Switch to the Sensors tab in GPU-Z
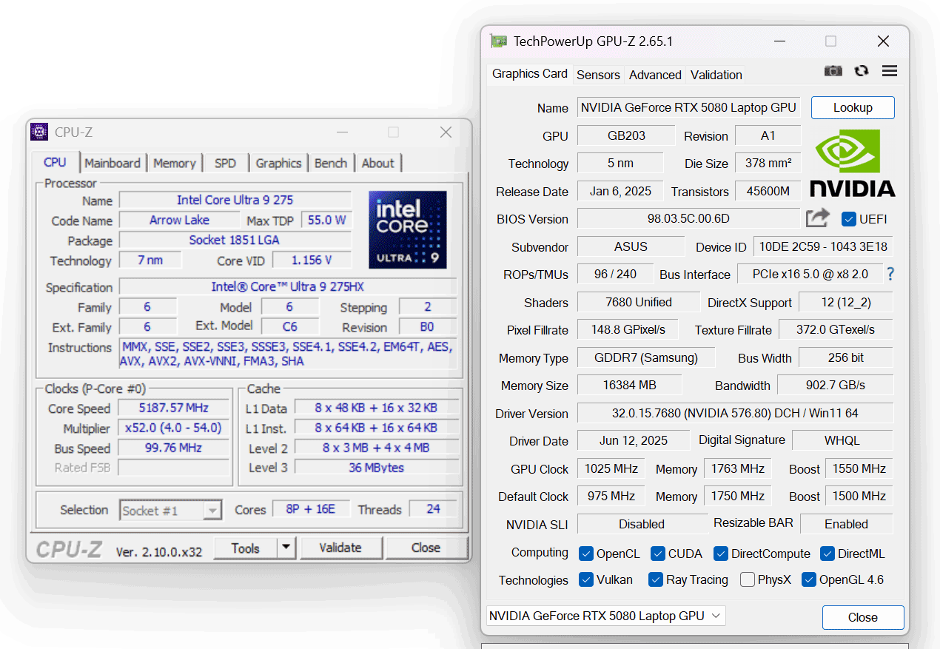Screen dimensions: 940x649 pos(598,75)
